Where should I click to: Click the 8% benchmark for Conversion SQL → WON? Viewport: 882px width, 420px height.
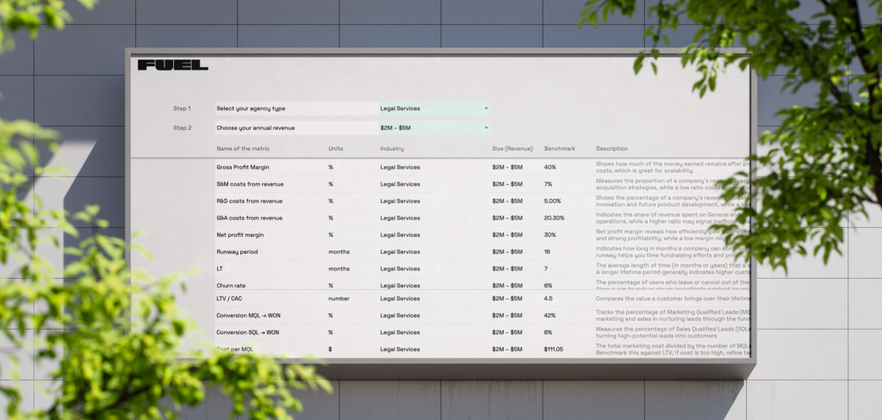tap(548, 332)
